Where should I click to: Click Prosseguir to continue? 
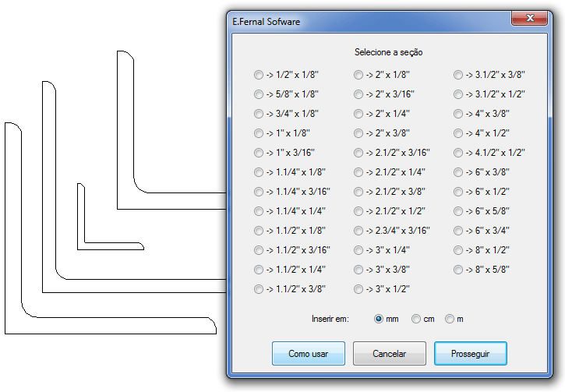(471, 354)
